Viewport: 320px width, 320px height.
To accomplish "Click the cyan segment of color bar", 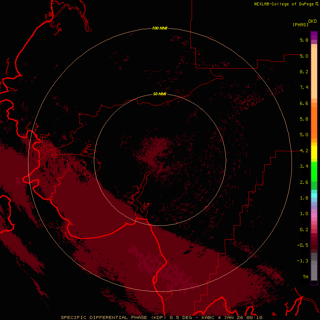I will (x=314, y=196).
